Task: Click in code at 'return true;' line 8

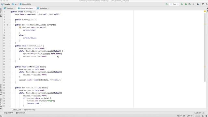Action: point(29,30)
